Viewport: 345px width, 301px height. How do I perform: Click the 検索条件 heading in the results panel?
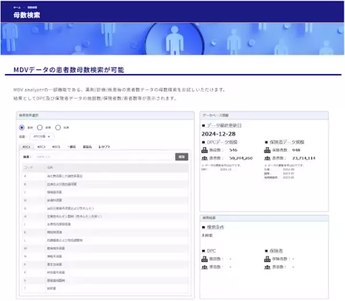click(216, 227)
